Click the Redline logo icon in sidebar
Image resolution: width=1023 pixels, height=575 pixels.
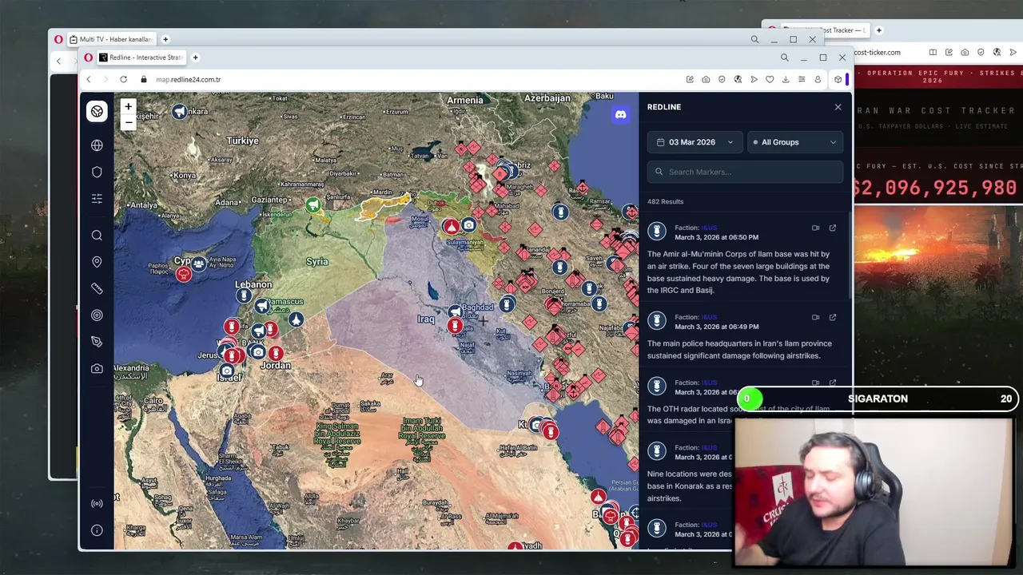97,111
